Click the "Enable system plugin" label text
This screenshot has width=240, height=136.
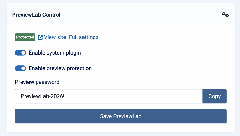tap(55, 53)
